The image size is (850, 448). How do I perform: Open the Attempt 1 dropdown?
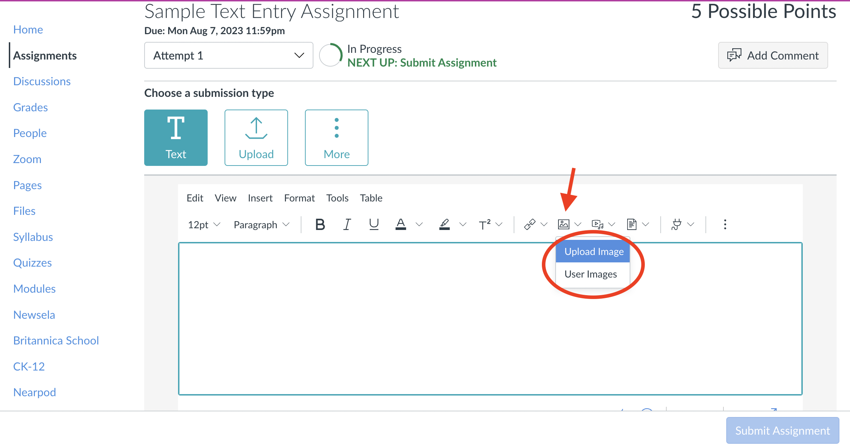point(229,55)
